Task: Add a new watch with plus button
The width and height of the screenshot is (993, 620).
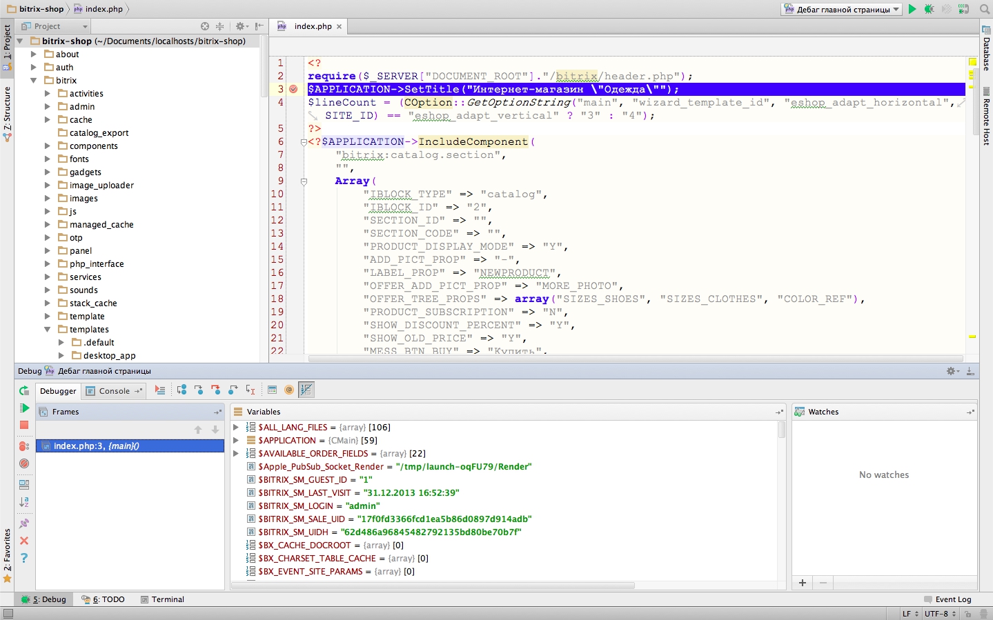Action: point(803,583)
